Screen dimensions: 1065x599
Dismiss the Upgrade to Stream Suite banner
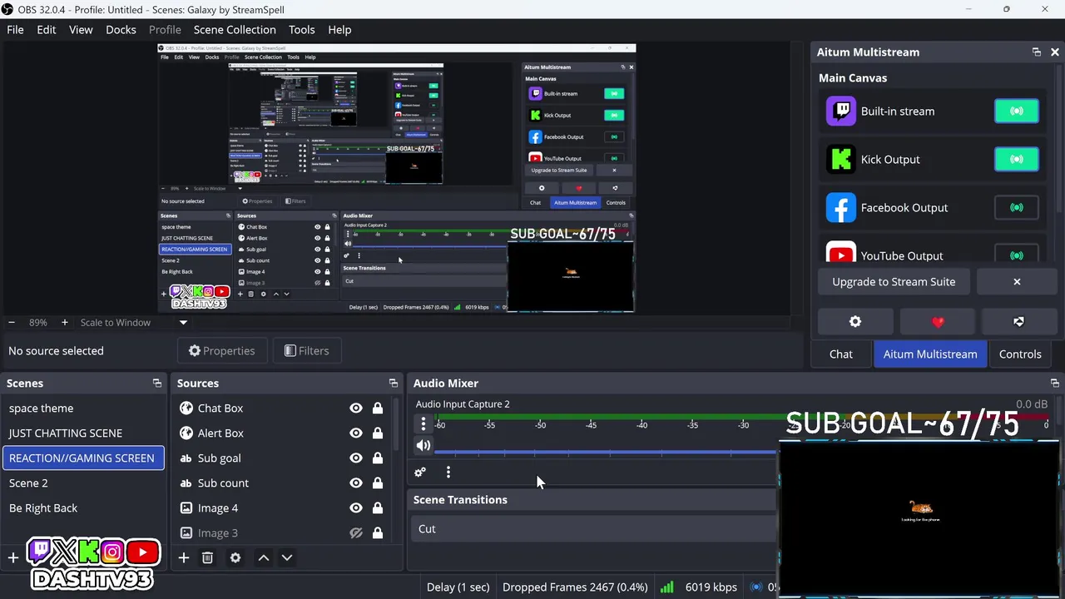coord(1017,281)
